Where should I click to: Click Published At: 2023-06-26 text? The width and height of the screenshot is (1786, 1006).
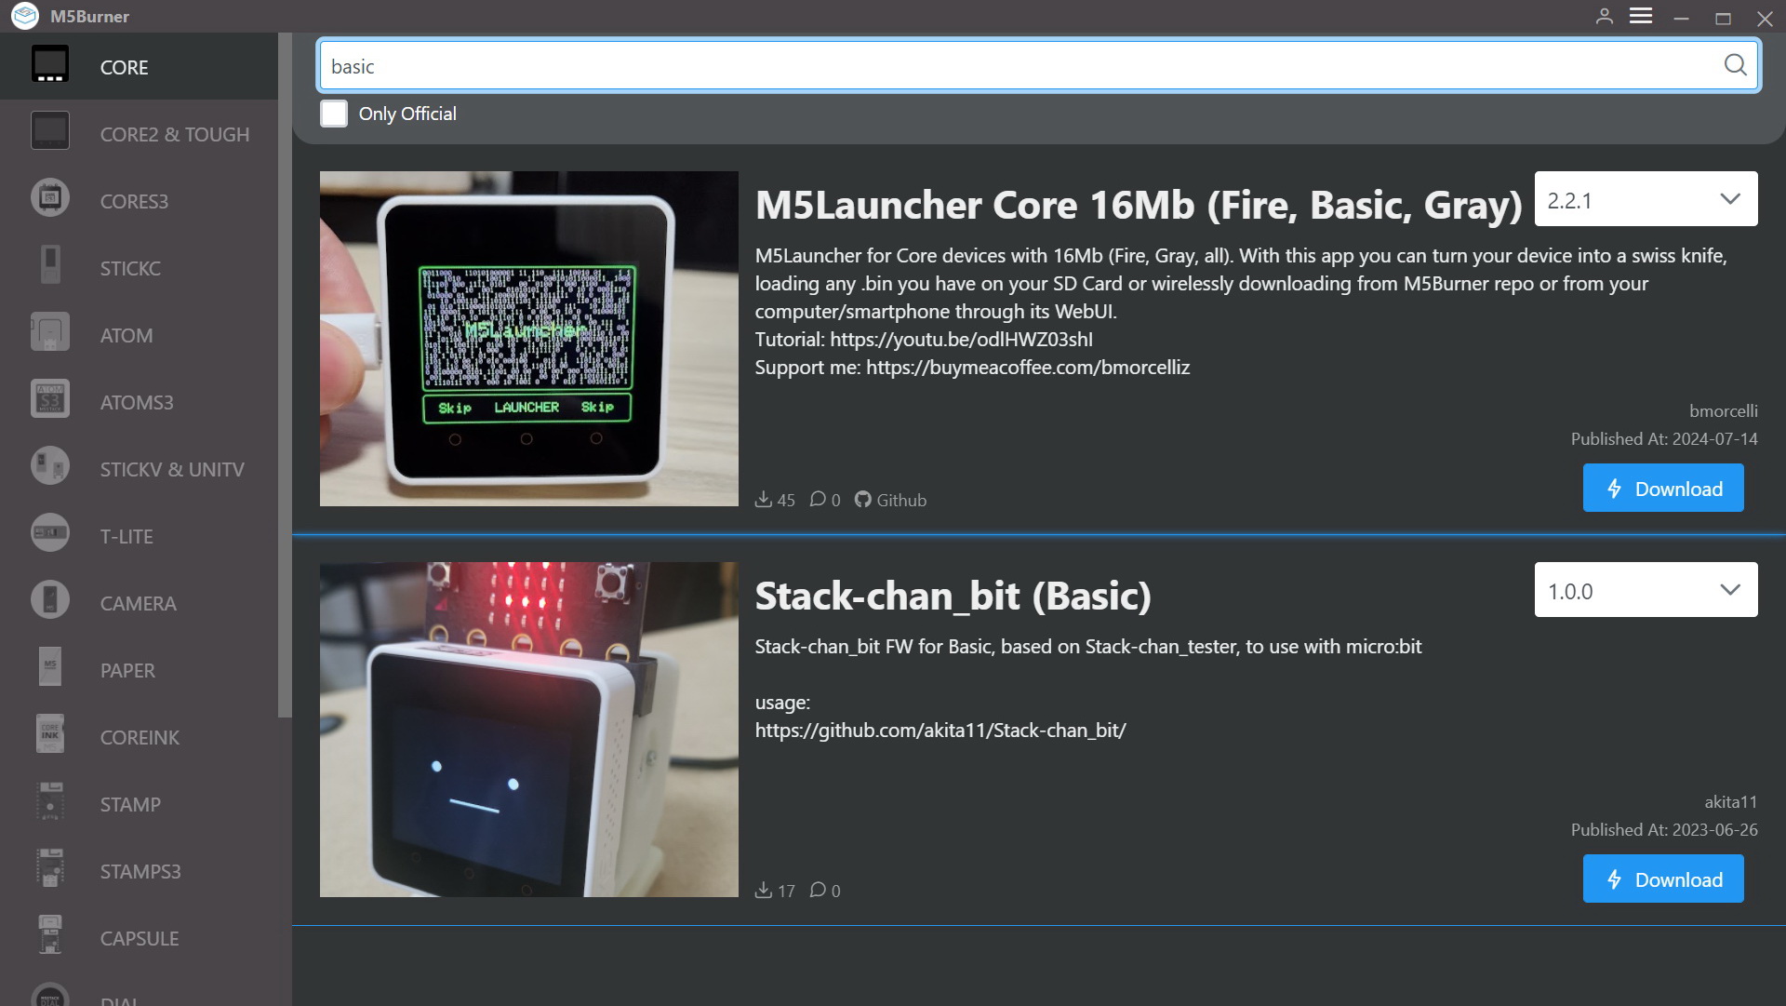[x=1664, y=829]
